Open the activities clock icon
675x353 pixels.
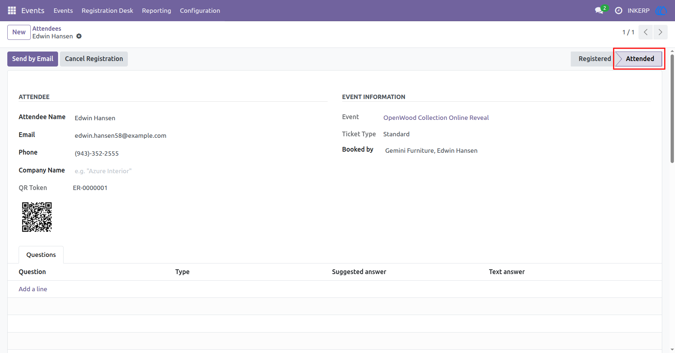(618, 11)
